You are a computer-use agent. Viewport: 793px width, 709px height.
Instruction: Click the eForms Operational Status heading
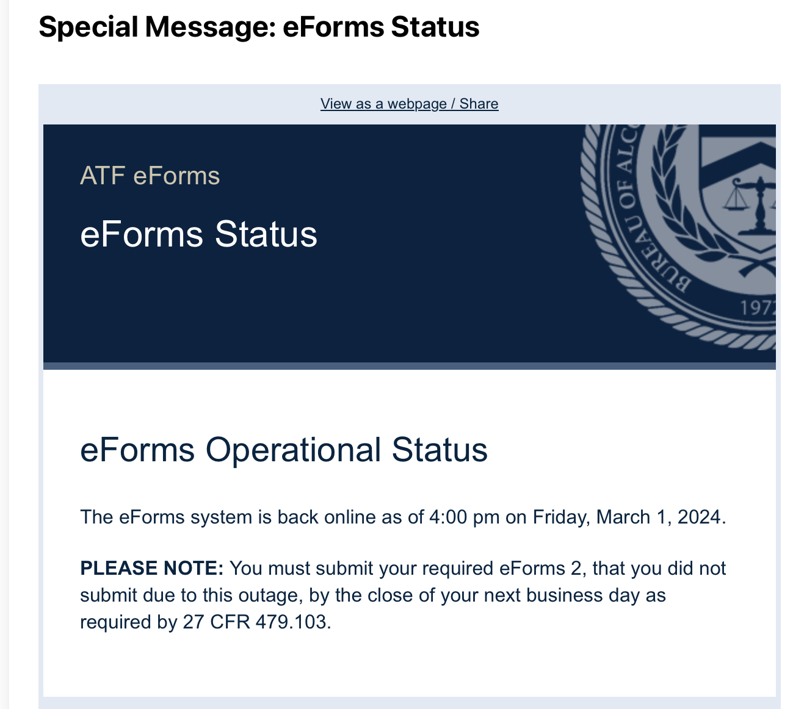coord(284,450)
